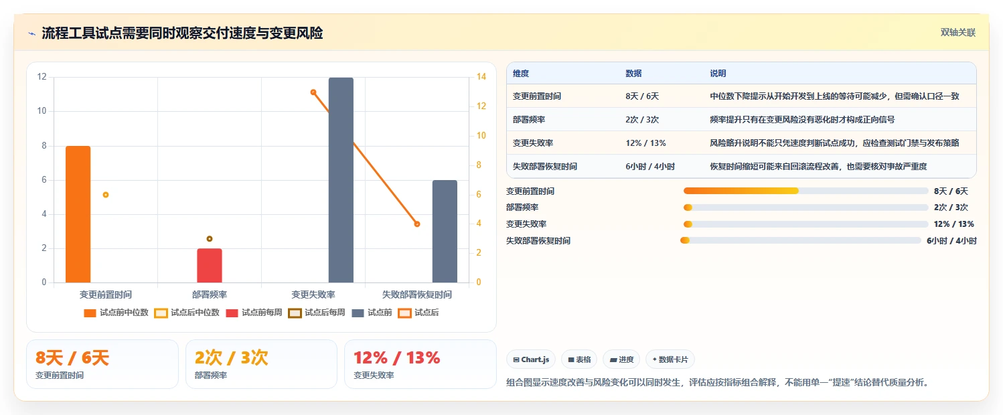
Task: Click the 数据 column header
Action: click(x=633, y=74)
